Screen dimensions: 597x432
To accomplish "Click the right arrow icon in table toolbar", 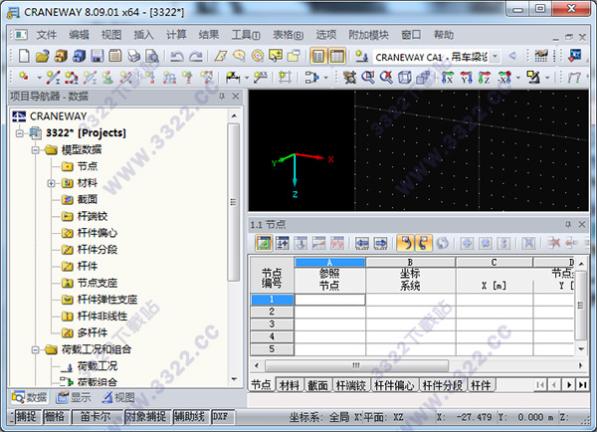I will pos(380,243).
